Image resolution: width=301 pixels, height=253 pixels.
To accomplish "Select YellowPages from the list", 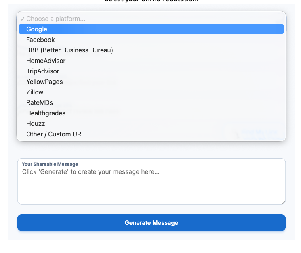I will pyautogui.click(x=151, y=82).
